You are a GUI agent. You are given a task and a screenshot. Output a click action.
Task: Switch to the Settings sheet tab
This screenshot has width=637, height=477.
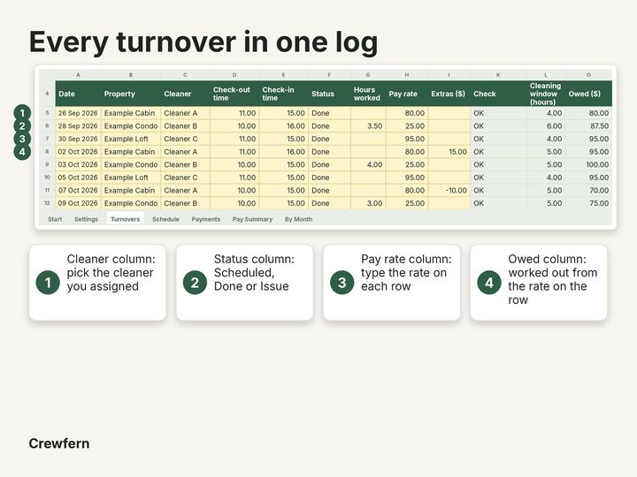[x=86, y=219]
